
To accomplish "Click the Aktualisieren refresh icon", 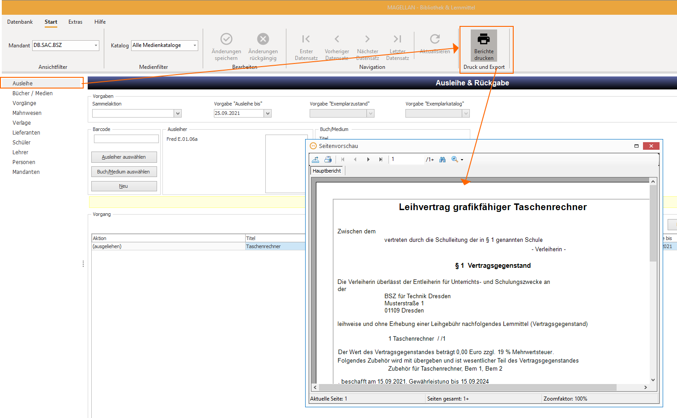I will point(435,39).
